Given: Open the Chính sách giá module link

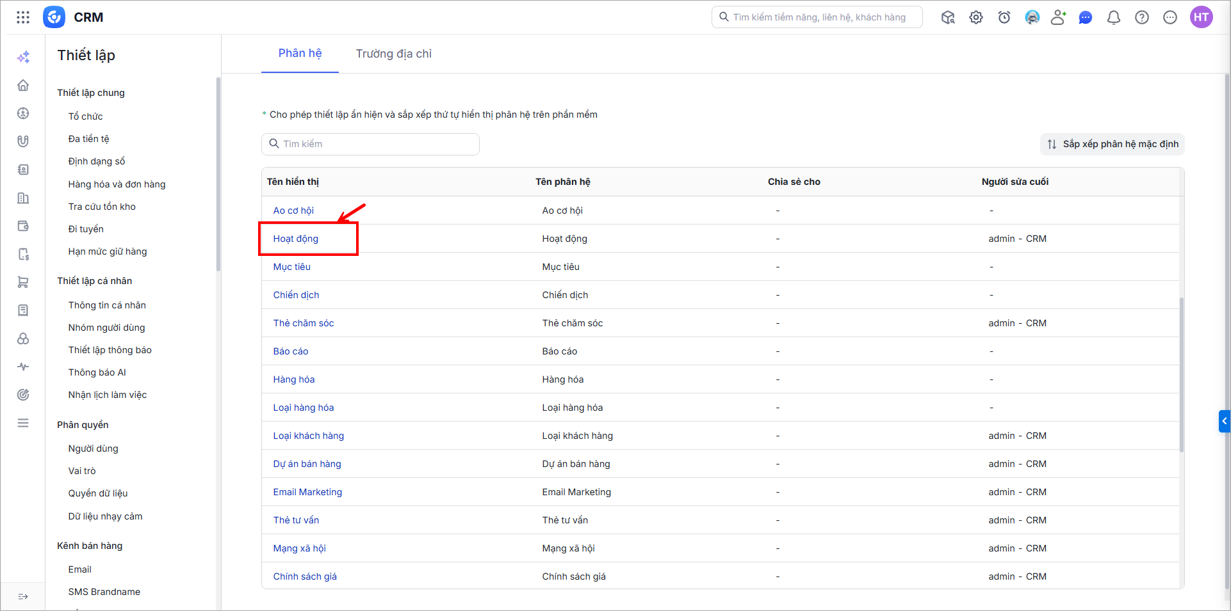Looking at the screenshot, I should (x=305, y=576).
